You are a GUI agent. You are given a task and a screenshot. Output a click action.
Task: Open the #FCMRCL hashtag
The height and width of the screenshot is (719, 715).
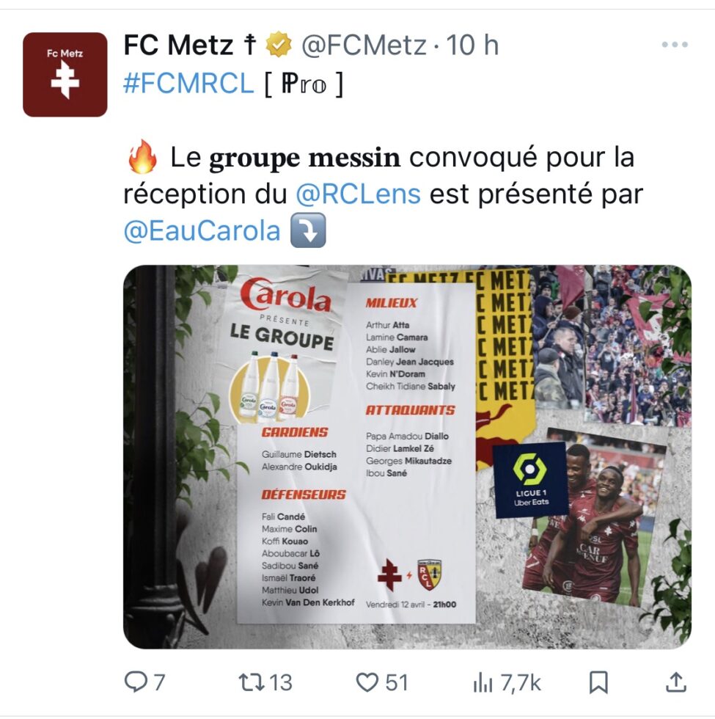(x=188, y=84)
